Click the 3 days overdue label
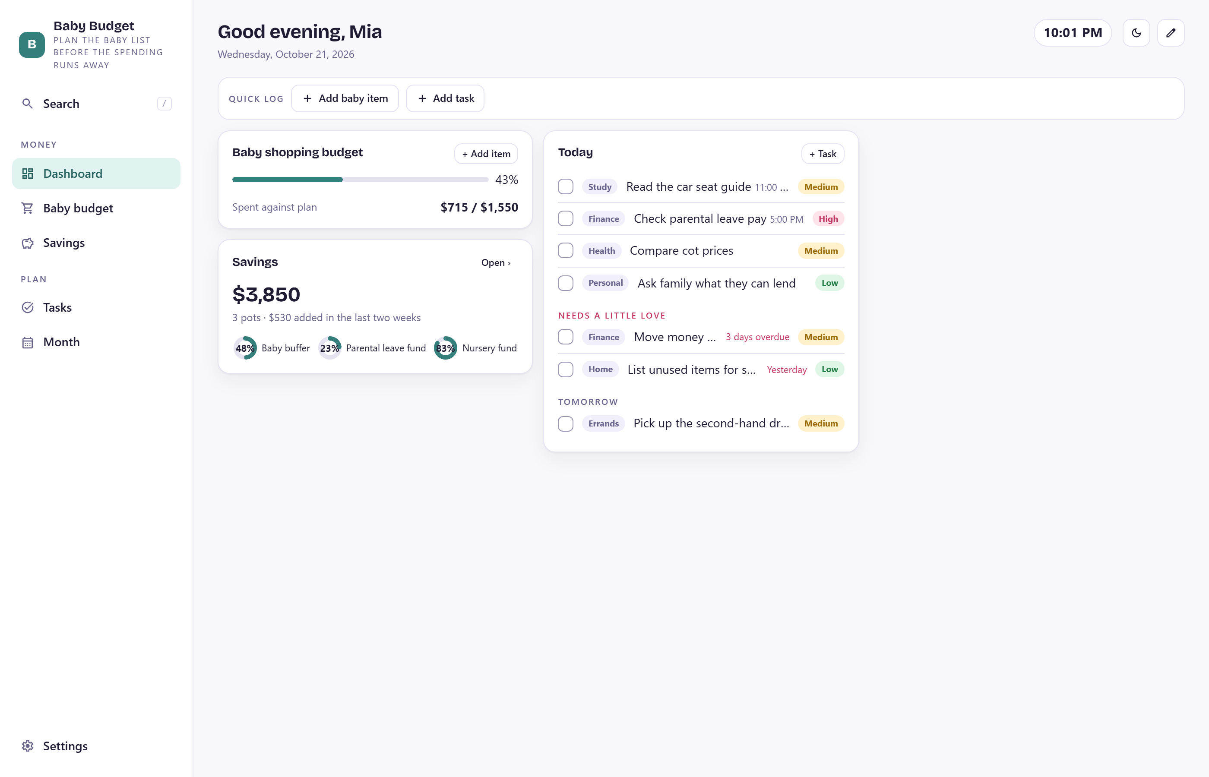Image resolution: width=1209 pixels, height=777 pixels. 757,337
